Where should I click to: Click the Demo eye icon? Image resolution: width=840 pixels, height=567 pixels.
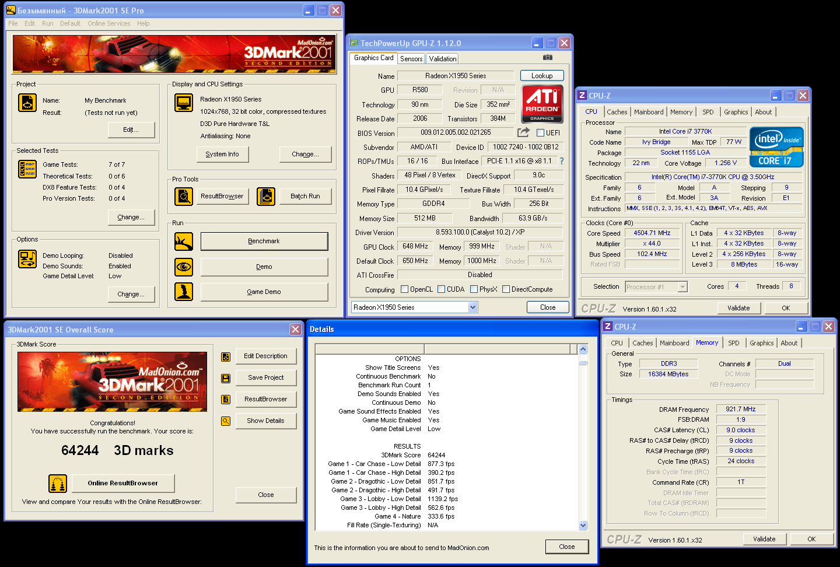pyautogui.click(x=184, y=267)
